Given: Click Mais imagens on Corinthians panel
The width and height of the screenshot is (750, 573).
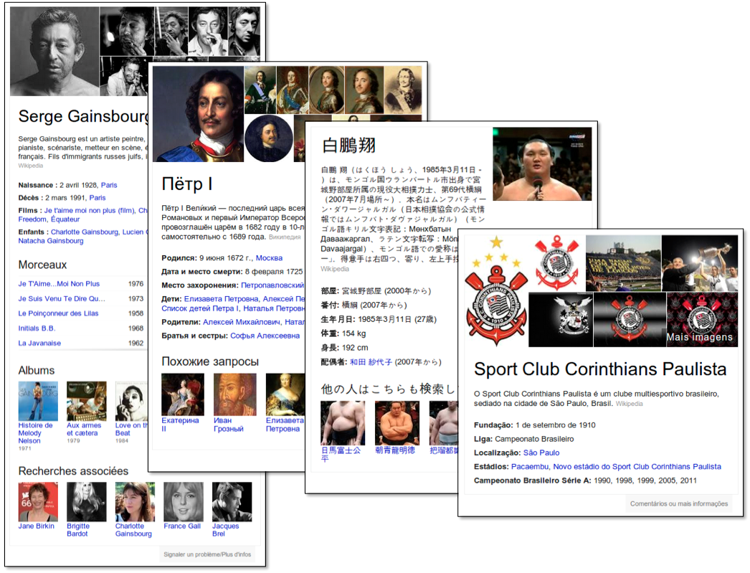Looking at the screenshot, I should [x=699, y=337].
